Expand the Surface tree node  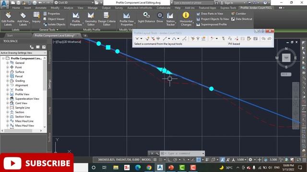8,72
